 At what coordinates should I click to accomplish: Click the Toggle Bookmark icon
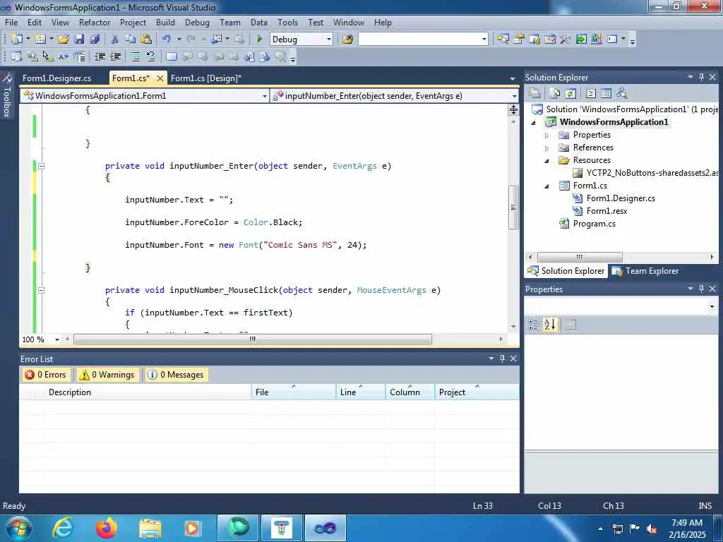pyautogui.click(x=171, y=56)
